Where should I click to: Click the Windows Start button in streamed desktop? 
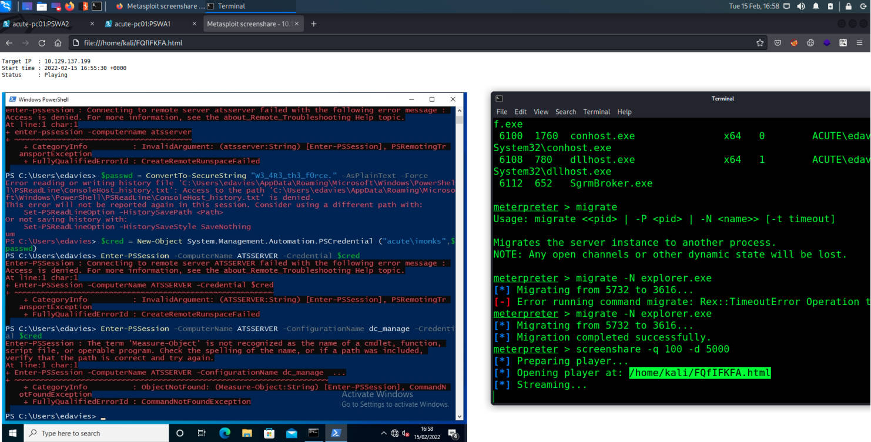pyautogui.click(x=13, y=433)
